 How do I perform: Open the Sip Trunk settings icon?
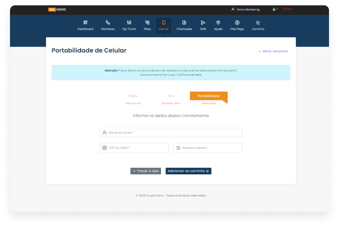[x=129, y=23]
